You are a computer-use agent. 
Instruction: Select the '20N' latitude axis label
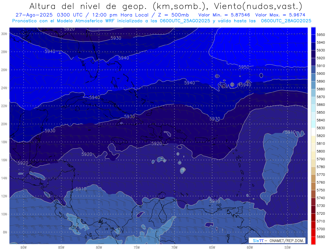pyautogui.click(x=4, y=124)
